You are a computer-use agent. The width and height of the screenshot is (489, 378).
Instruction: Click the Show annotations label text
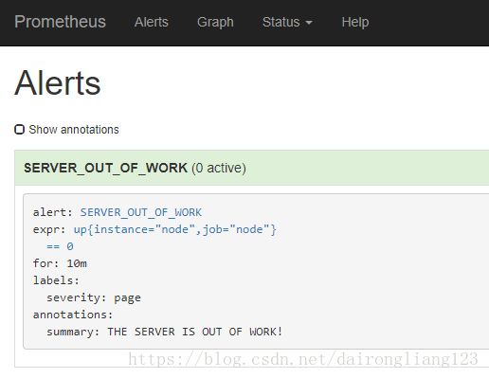[x=74, y=130]
